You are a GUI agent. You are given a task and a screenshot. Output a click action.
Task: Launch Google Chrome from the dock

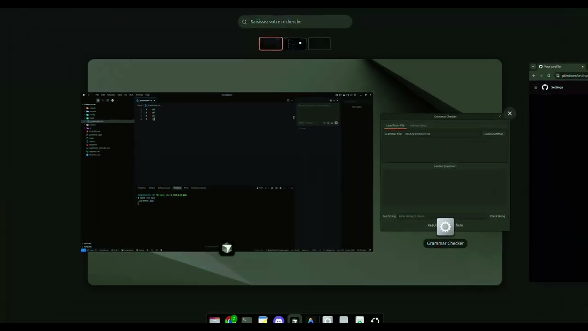click(231, 320)
